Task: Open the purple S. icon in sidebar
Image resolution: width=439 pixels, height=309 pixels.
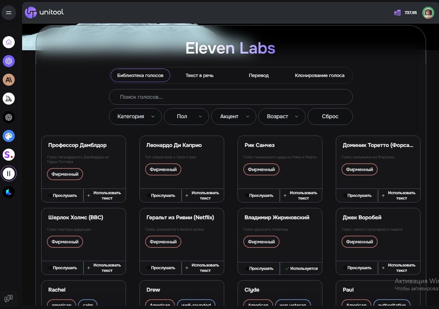Action: (9, 155)
